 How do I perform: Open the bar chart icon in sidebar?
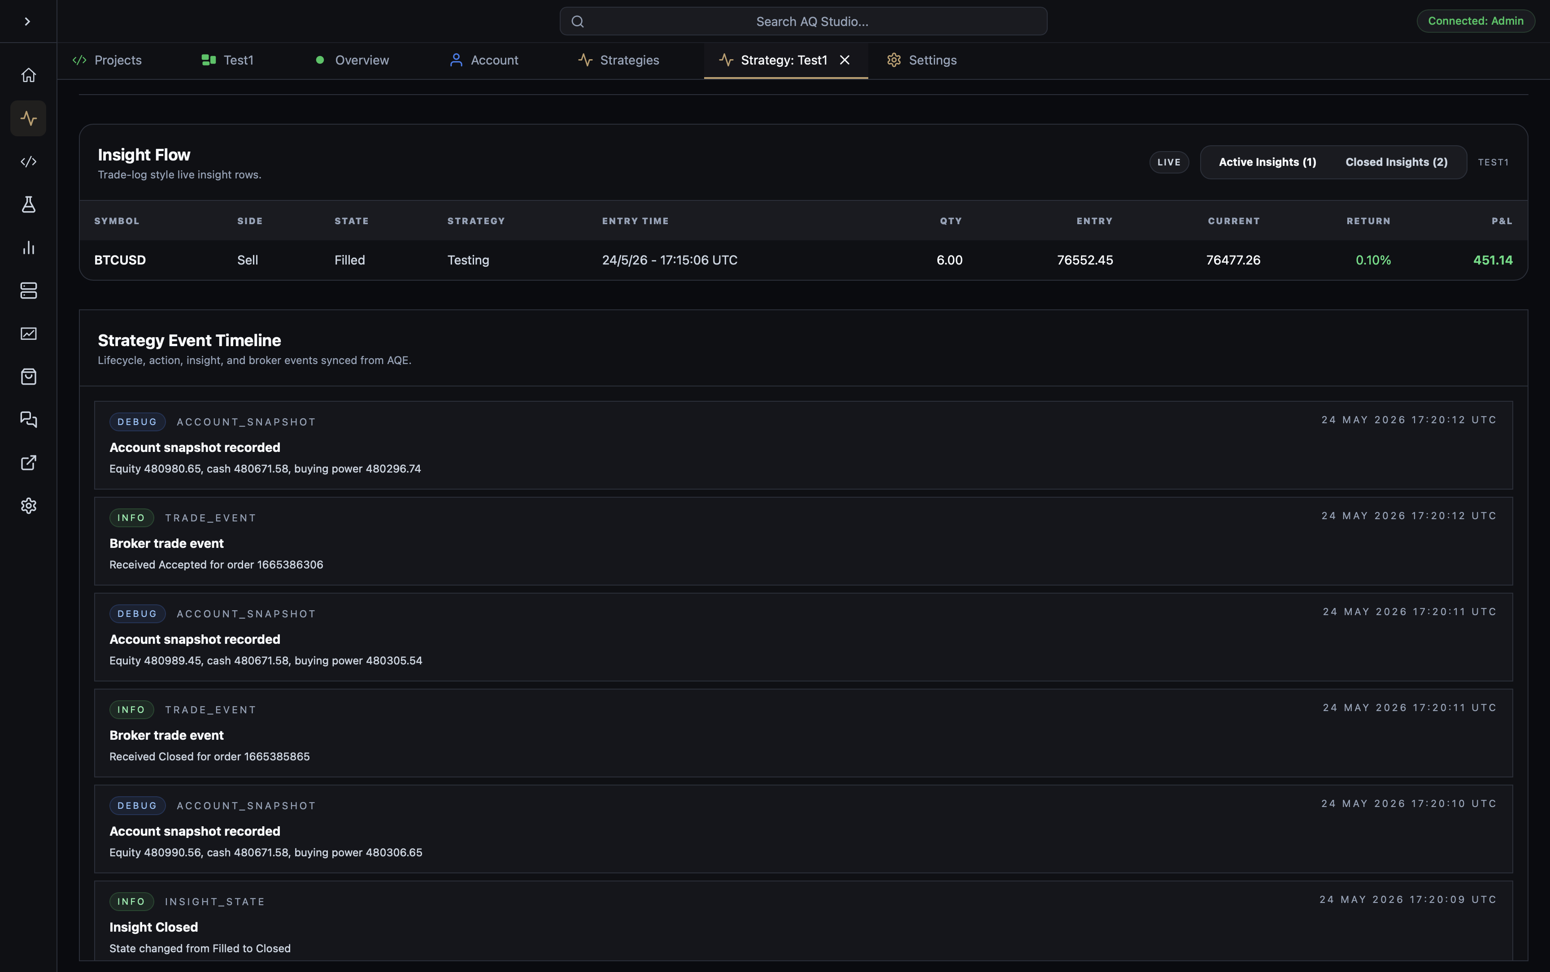click(x=28, y=247)
